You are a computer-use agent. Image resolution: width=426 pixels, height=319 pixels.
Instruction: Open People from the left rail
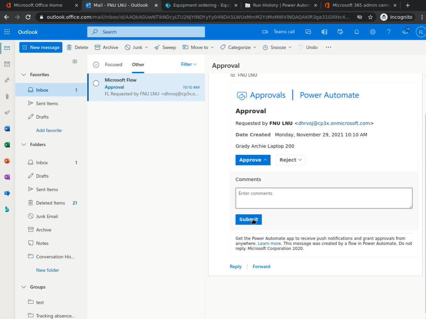click(7, 80)
